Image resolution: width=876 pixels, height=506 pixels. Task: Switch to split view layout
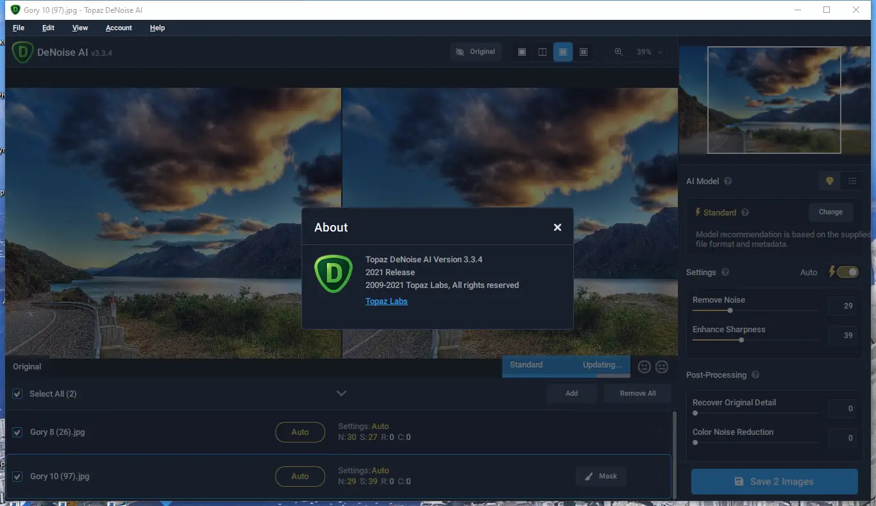(543, 52)
